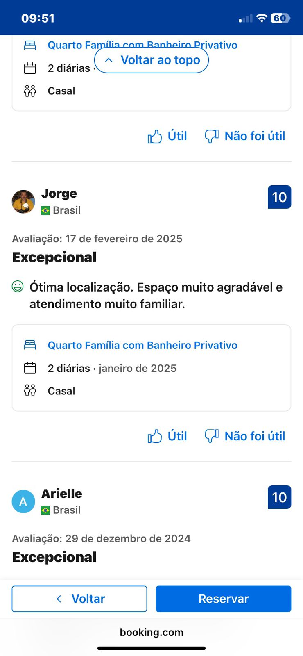Tap Arielle's avatar circle

pos(23,501)
